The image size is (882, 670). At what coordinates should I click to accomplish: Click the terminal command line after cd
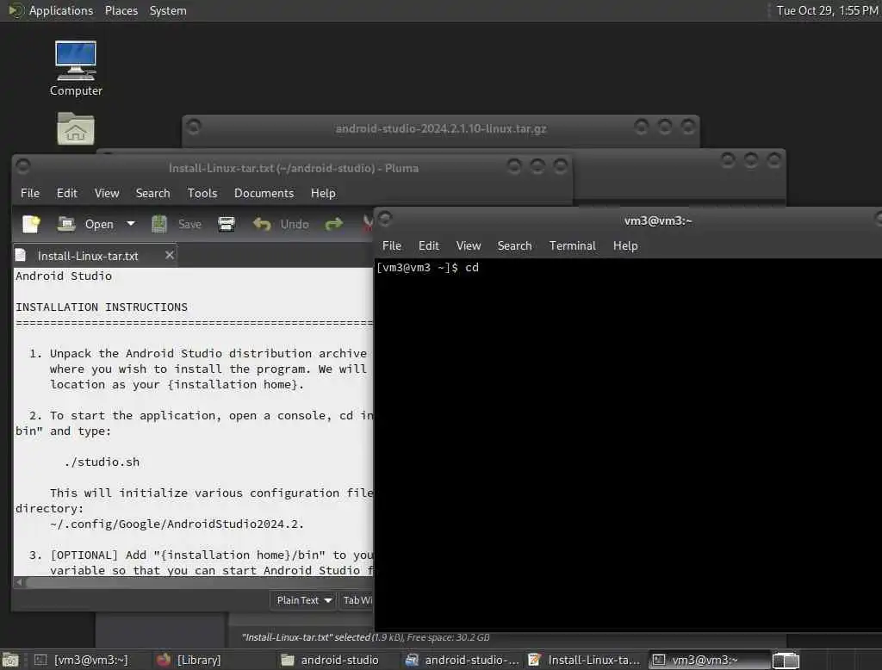484,268
